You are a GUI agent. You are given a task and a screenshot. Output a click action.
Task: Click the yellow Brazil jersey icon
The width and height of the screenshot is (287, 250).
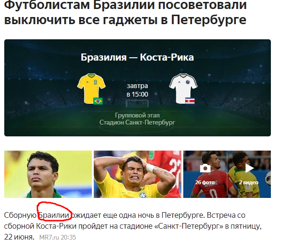91,89
